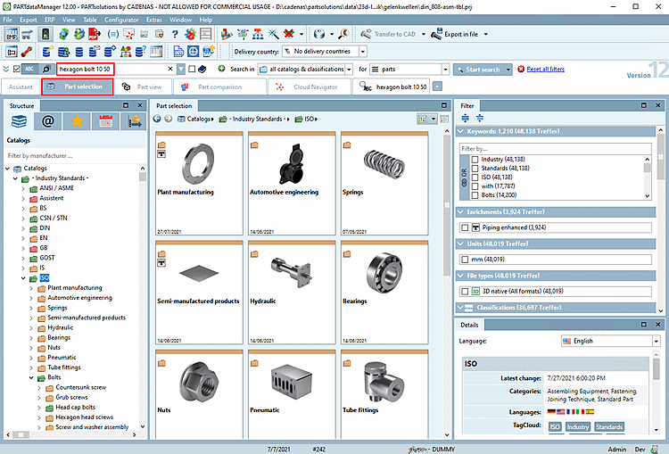Click the @ icon in the Structure panel

(48, 122)
